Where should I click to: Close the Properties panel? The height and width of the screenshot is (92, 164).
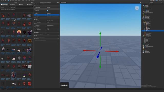click(59, 2)
